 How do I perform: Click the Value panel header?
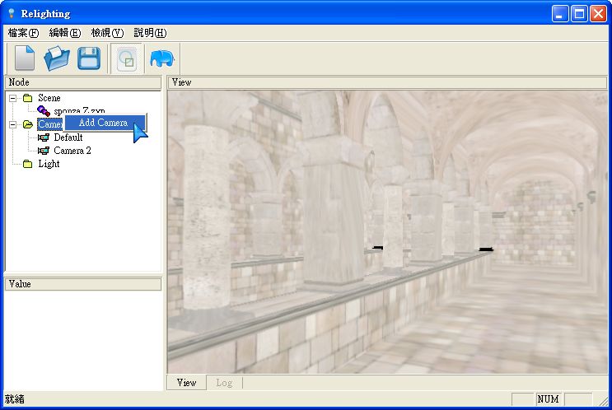82,284
